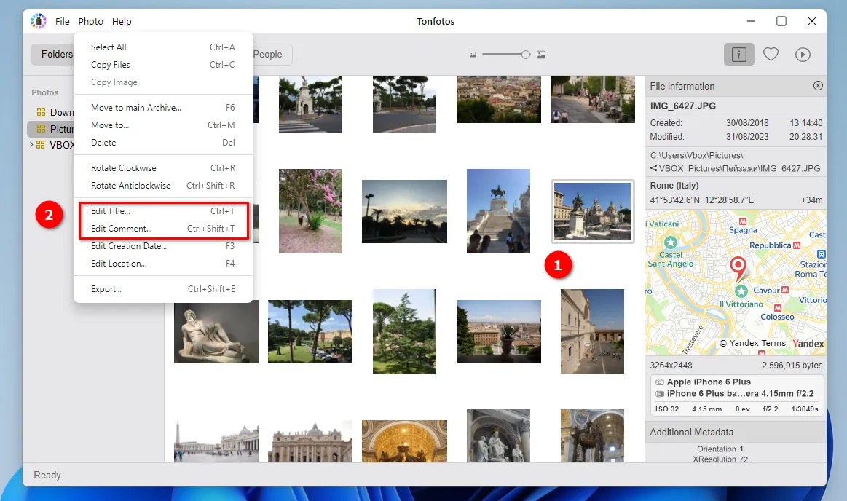Screen dimensions: 847x501
Task: Click the 3264x2448 resolution value
Action: pos(671,366)
